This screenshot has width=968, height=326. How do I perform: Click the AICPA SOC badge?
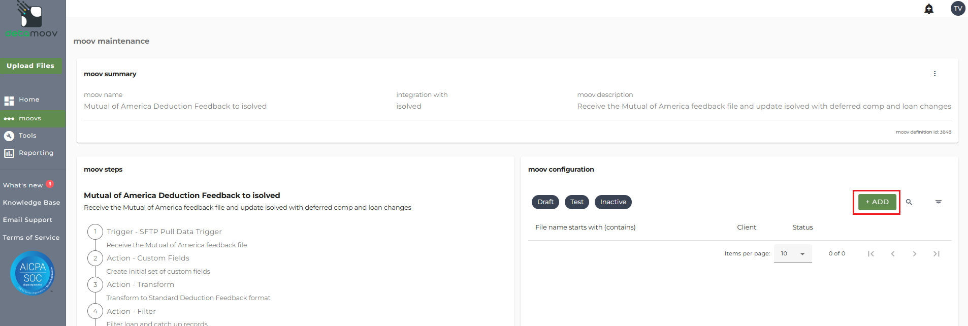tap(33, 273)
